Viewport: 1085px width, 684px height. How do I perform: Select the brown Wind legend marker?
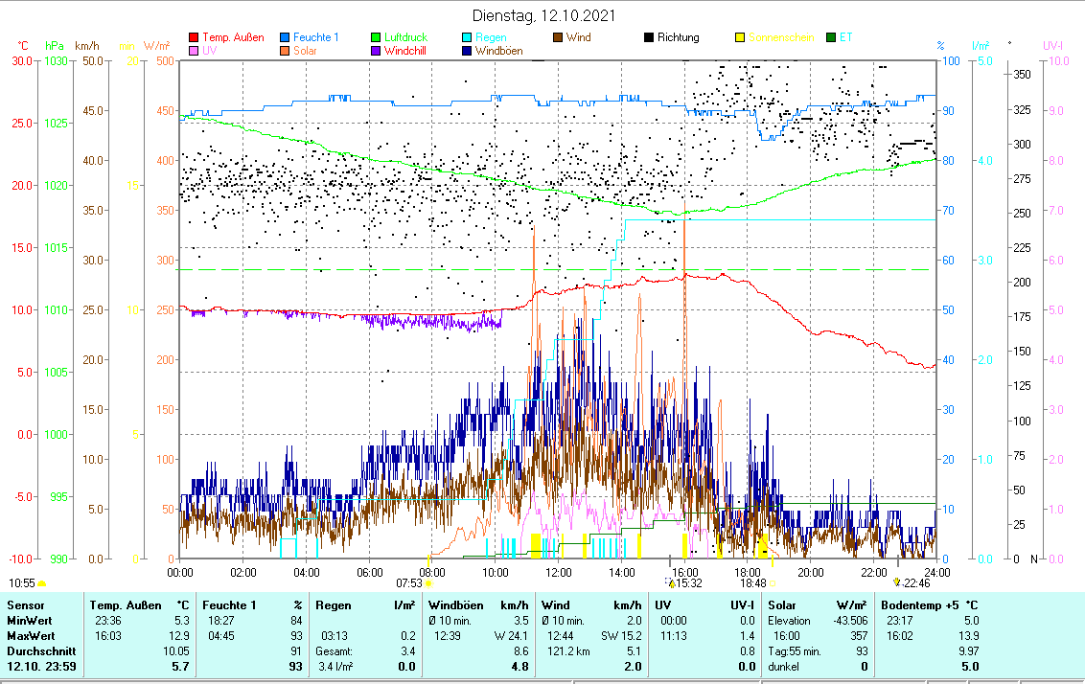(x=559, y=37)
